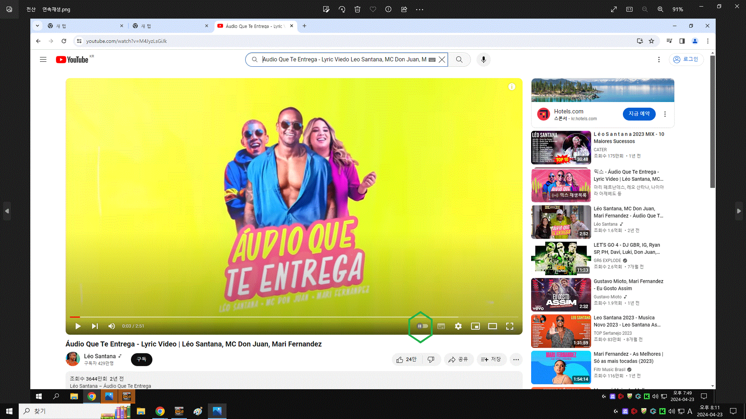Edit image in Photos viewer
This screenshot has height=419, width=746.
point(326,9)
